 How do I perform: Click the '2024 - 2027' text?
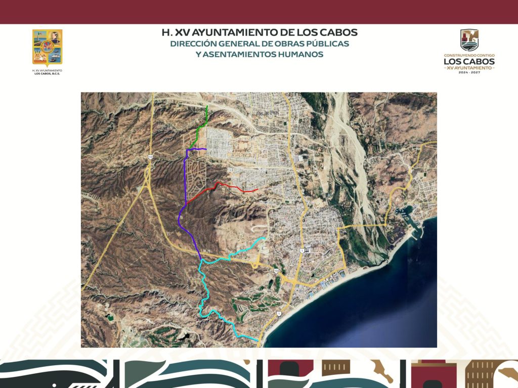[x=469, y=73]
